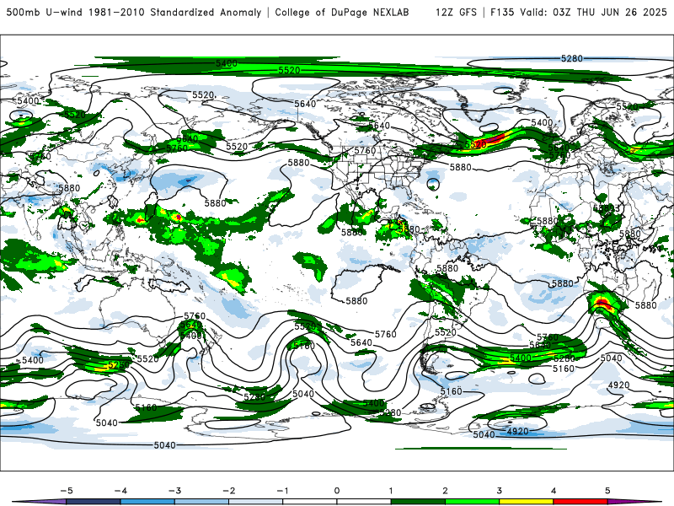The width and height of the screenshot is (674, 506).
Task: Click the red anomaly core off southeast Africa
Action: [602, 304]
